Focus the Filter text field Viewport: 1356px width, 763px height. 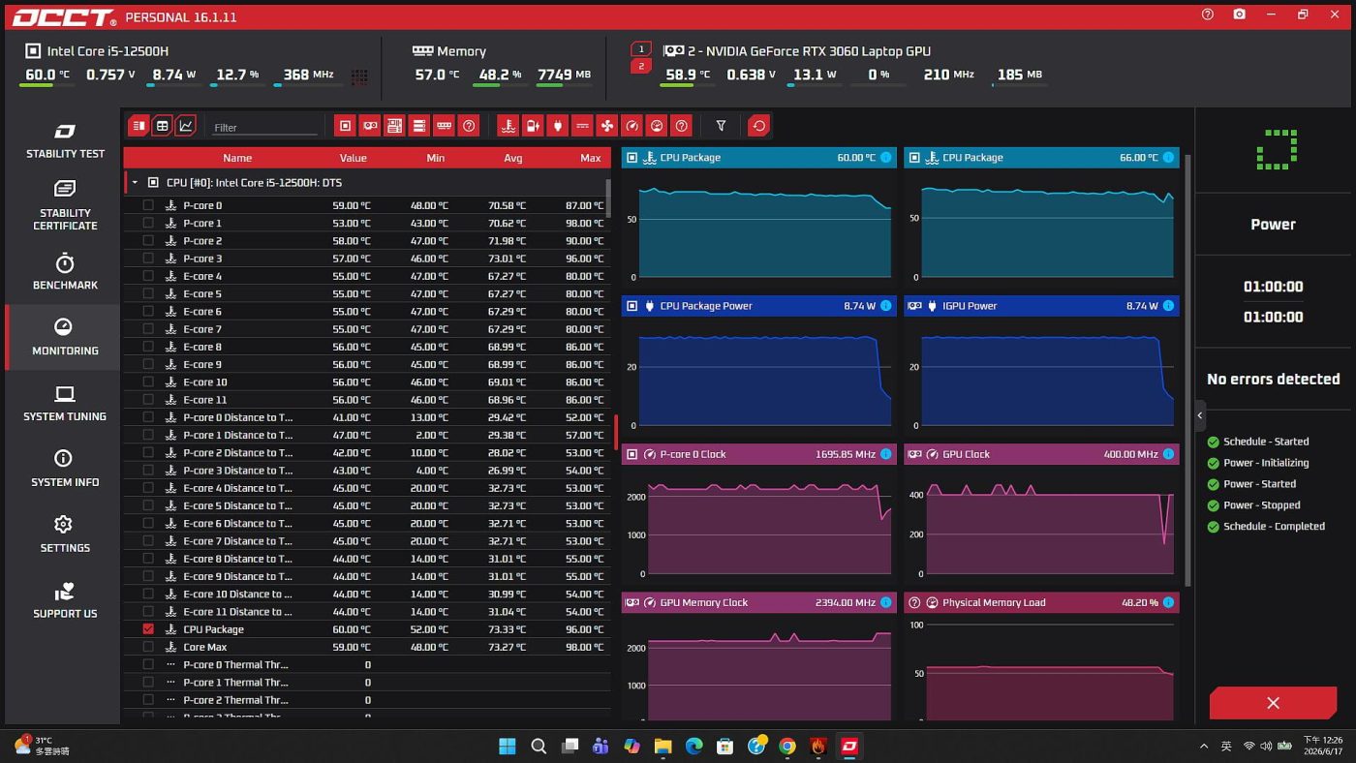point(264,127)
